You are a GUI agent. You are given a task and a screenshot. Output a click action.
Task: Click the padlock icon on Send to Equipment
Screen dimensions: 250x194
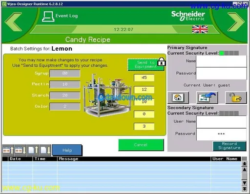pos(162,62)
